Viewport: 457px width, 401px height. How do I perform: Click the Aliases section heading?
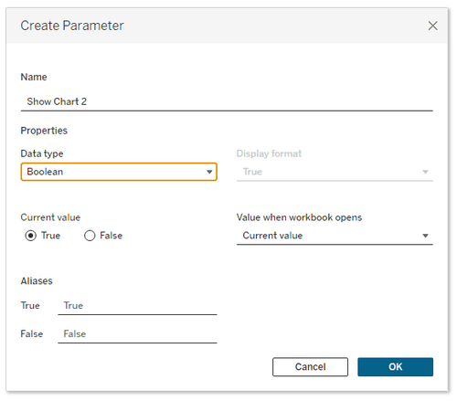tap(37, 280)
